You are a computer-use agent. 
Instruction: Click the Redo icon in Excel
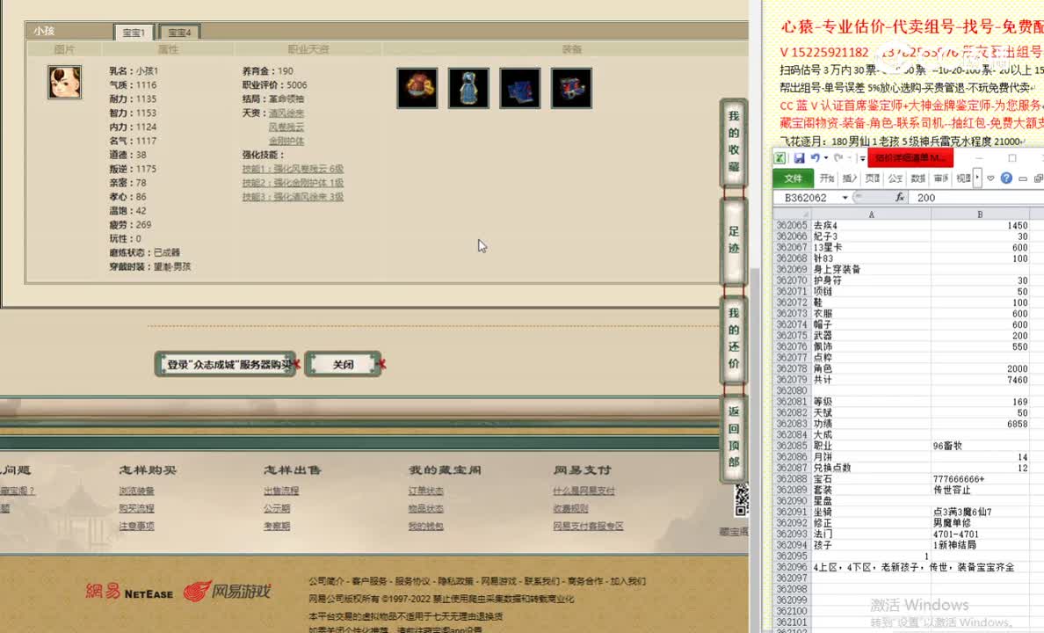click(x=837, y=157)
